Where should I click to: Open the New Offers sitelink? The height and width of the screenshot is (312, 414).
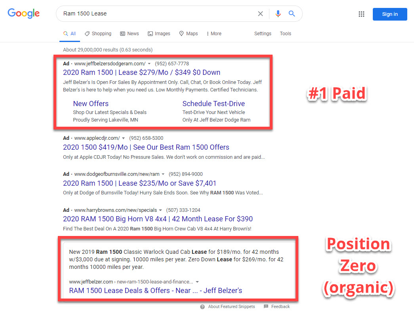click(x=90, y=103)
